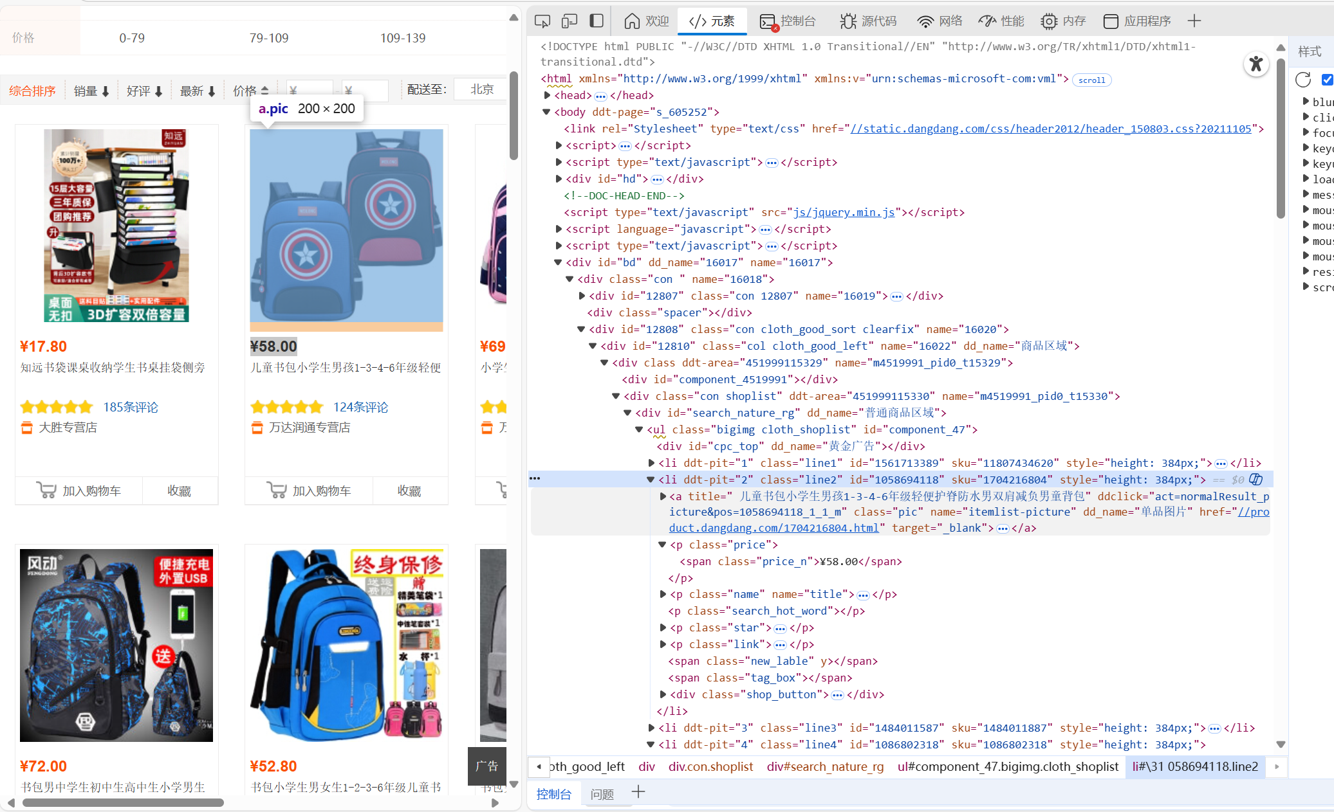Expand the head element node
The height and width of the screenshot is (812, 1334).
[x=547, y=95]
